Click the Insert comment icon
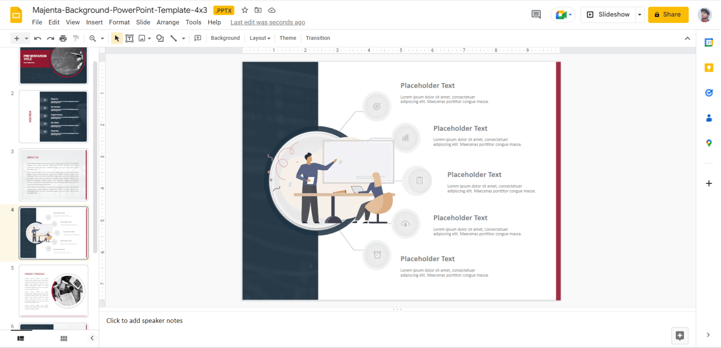Screen dimensions: 721x348 pos(198,38)
